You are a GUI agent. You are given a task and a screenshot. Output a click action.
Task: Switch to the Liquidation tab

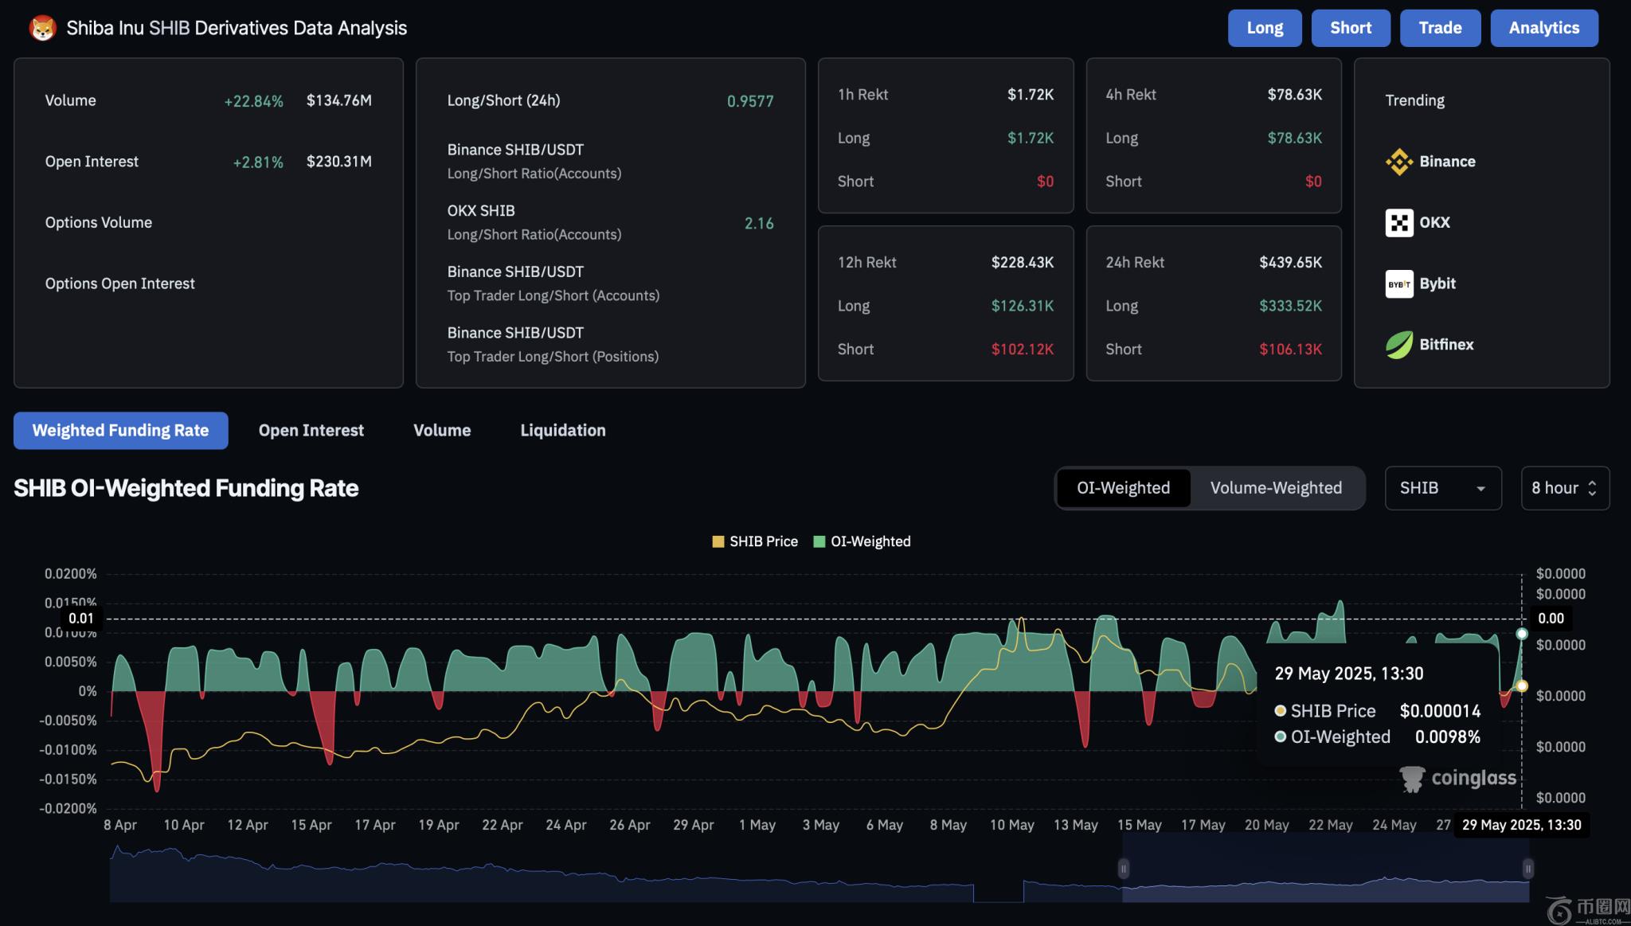pos(562,431)
